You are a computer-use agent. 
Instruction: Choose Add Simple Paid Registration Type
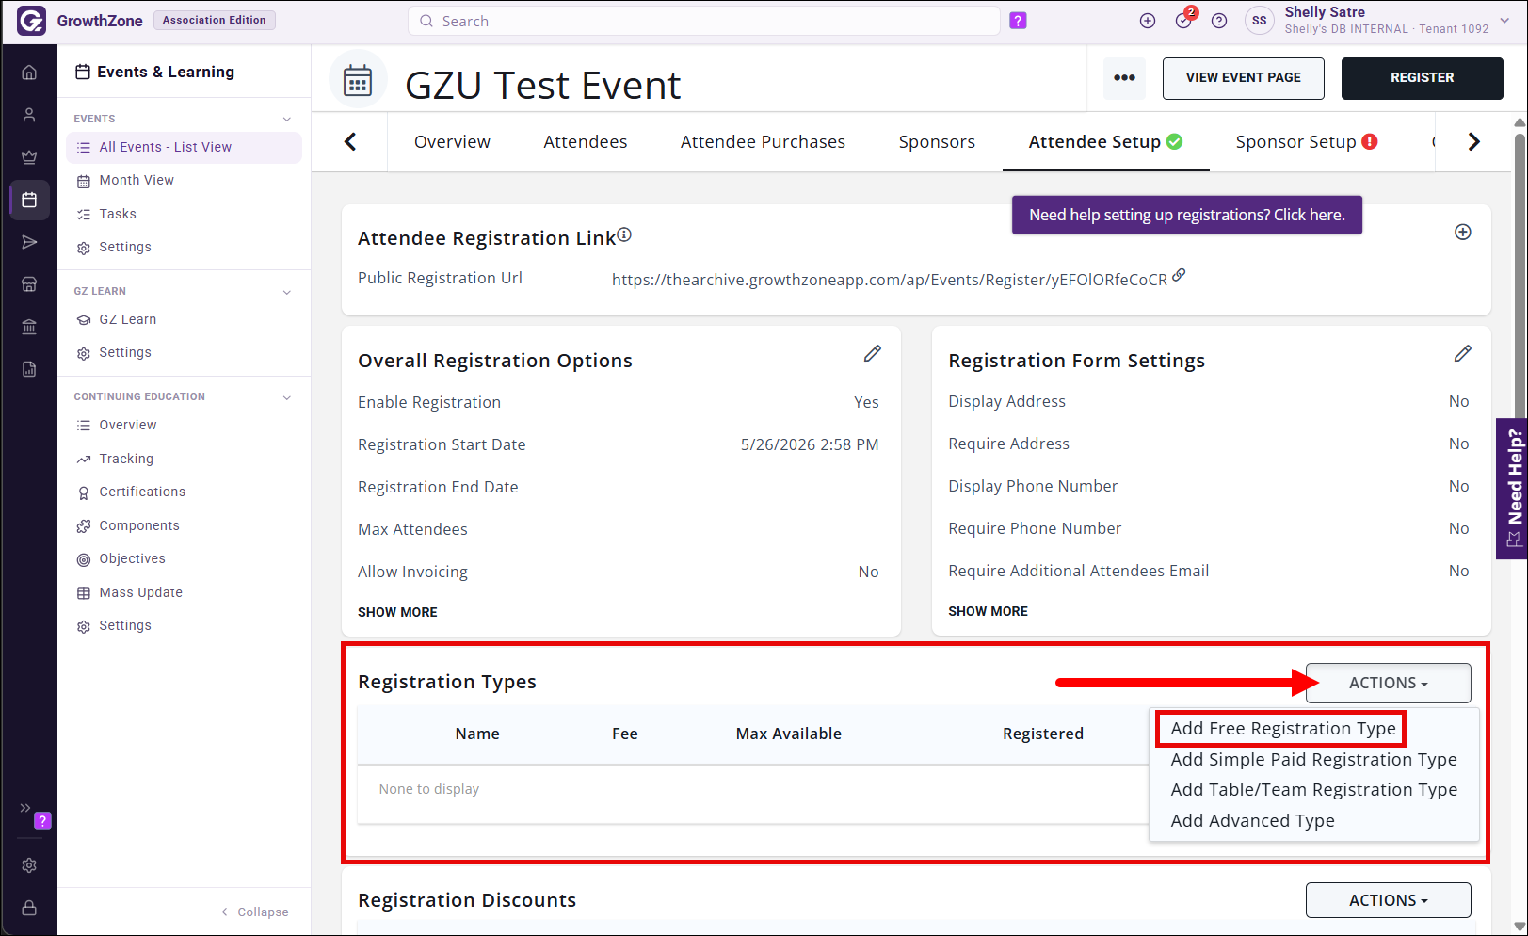1313,759
